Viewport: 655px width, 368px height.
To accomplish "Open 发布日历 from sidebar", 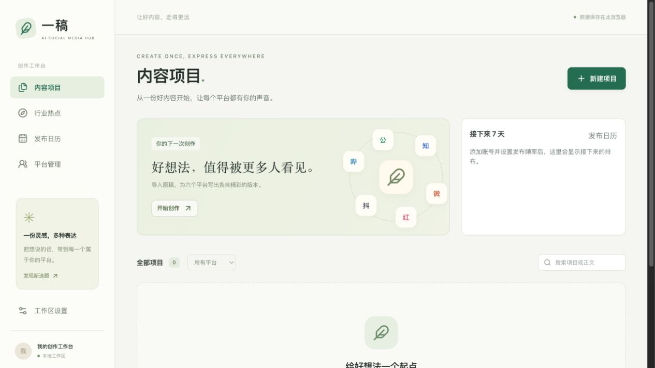I will (57, 139).
